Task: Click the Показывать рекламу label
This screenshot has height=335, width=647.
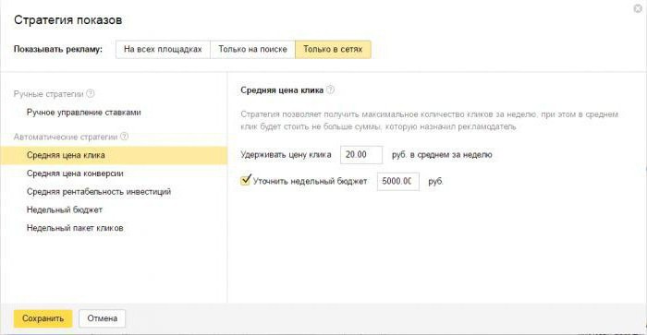Action: 58,50
